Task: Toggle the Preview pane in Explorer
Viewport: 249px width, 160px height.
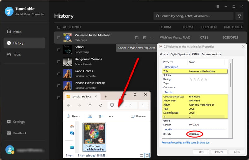Action: click(x=138, y=116)
